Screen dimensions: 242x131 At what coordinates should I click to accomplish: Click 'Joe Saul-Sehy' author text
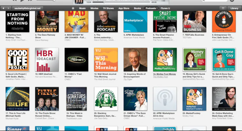tap(101, 119)
